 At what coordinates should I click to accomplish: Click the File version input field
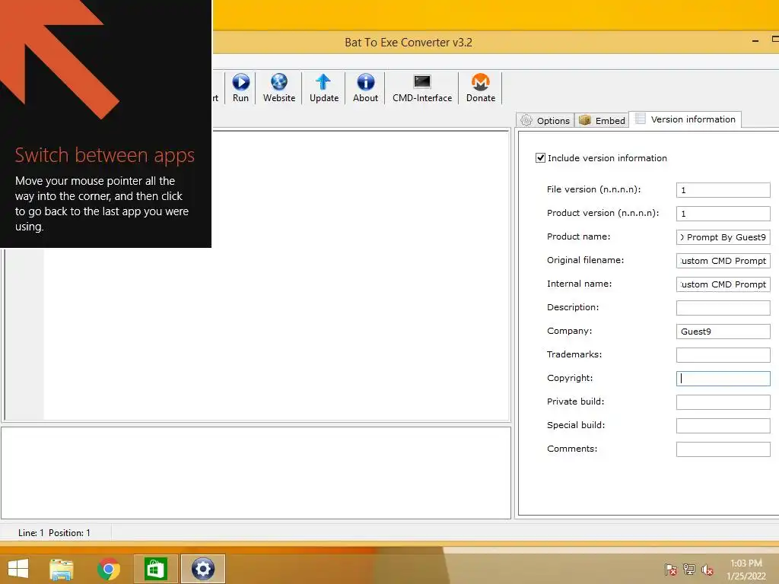pos(723,189)
